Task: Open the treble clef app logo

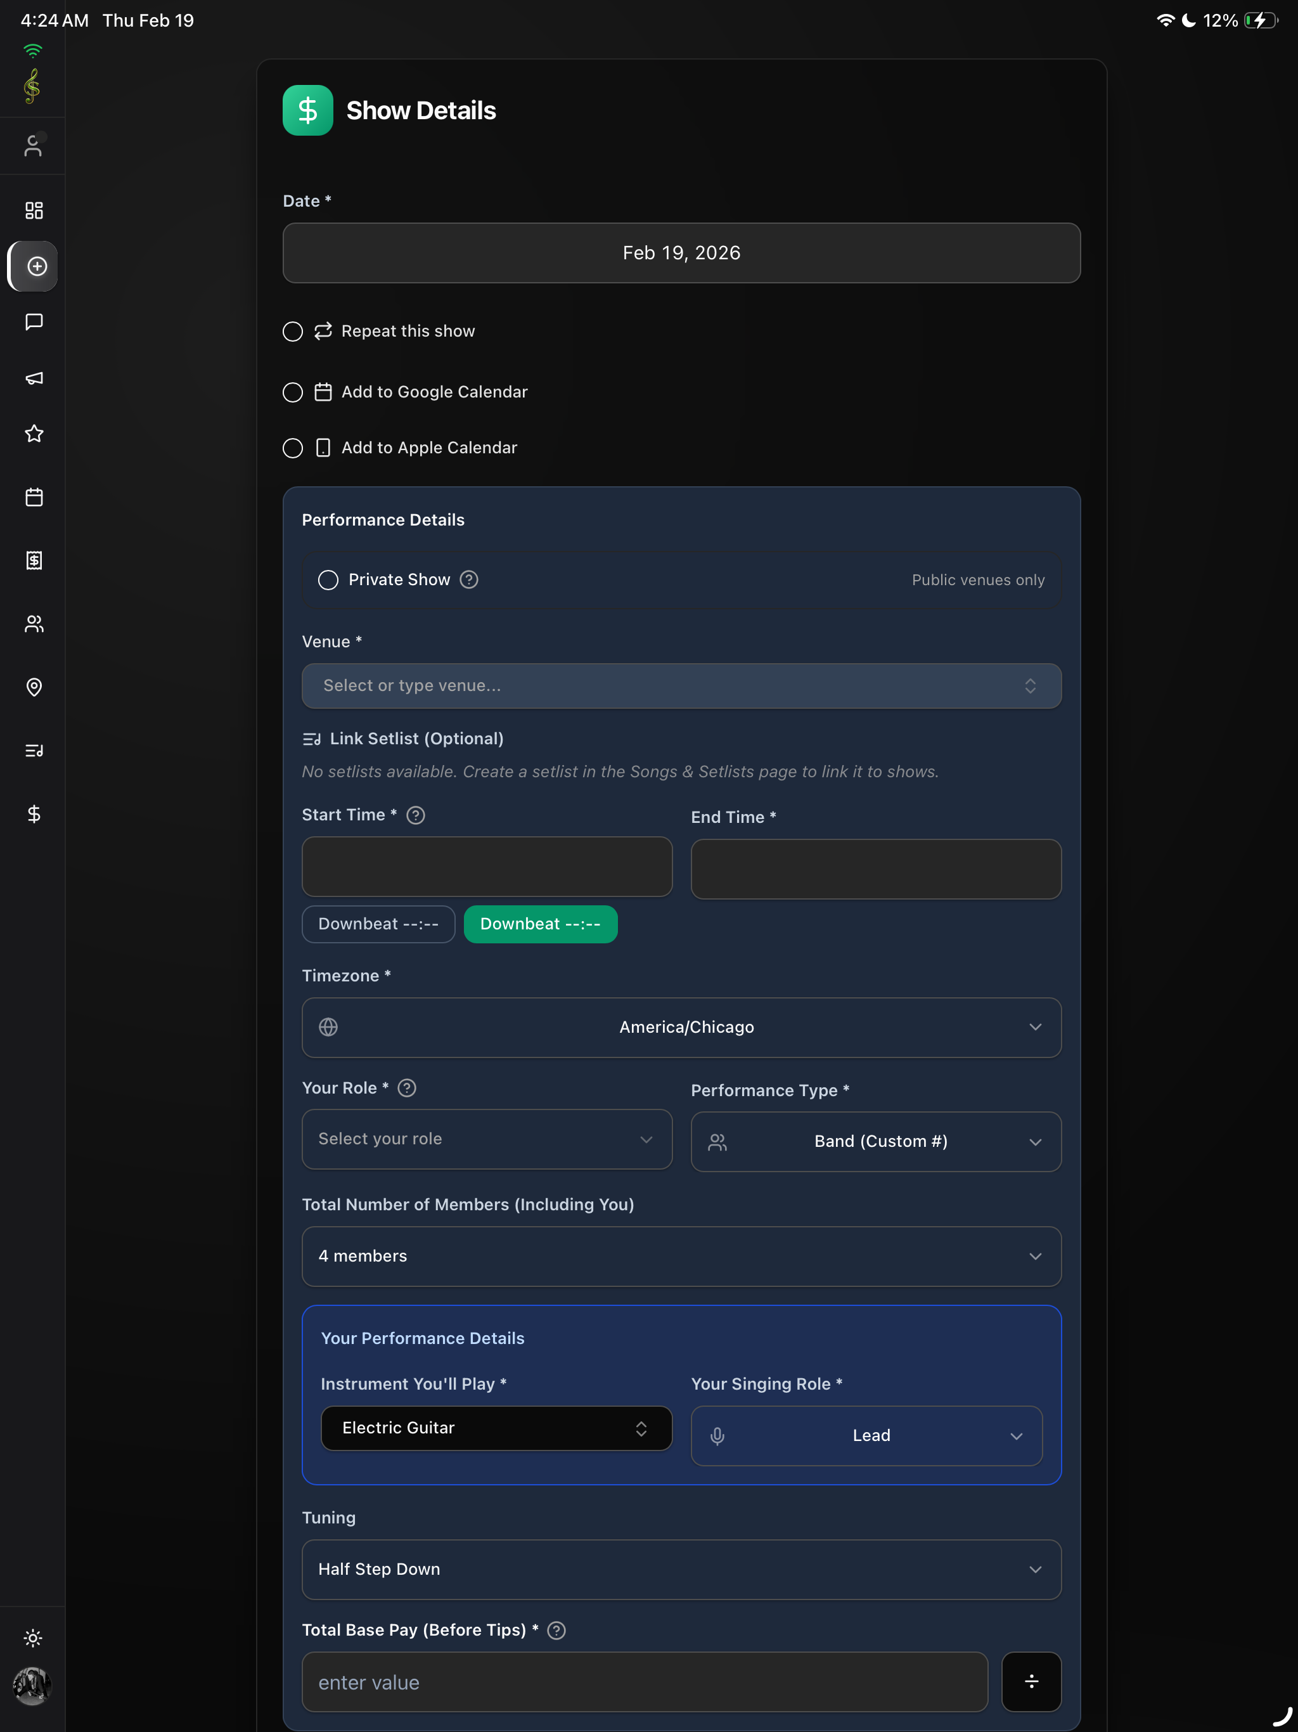Action: (x=32, y=86)
